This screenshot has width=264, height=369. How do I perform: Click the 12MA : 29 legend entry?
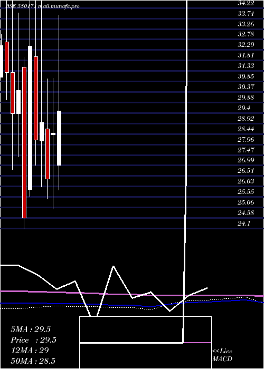(30, 351)
